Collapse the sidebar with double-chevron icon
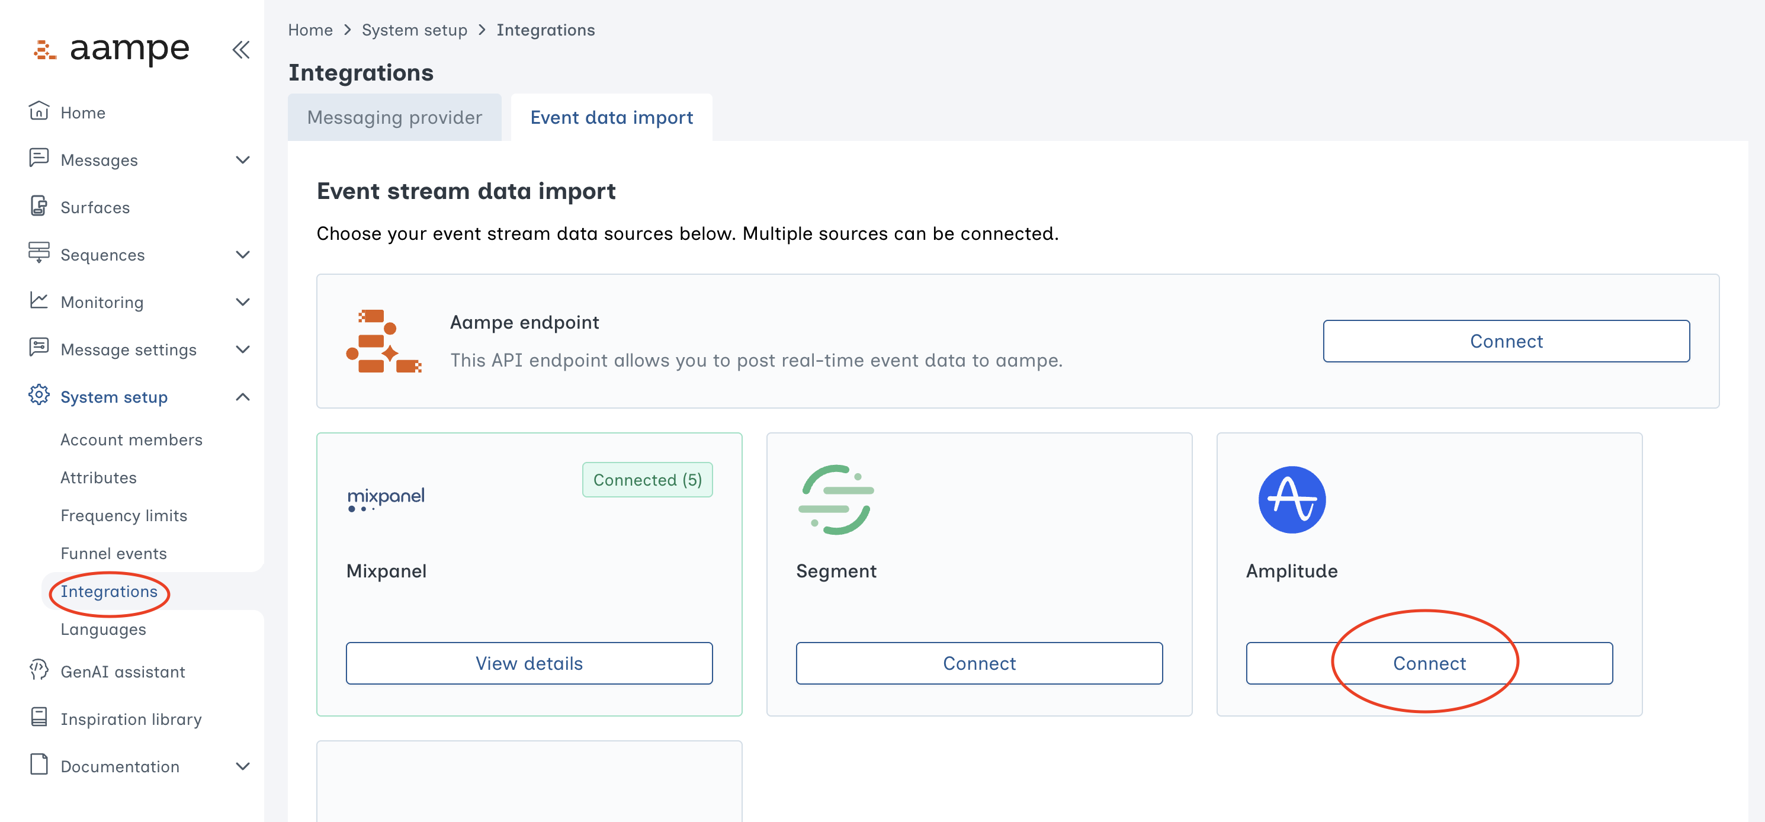The image size is (1765, 822). [240, 49]
